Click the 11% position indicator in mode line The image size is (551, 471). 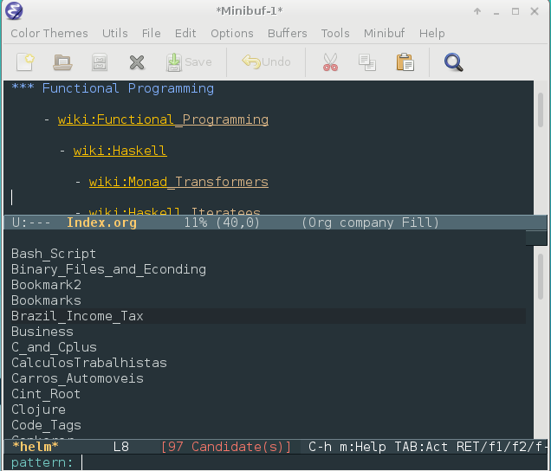click(196, 223)
